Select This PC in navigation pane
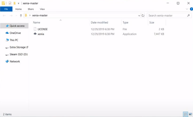 click(14, 40)
